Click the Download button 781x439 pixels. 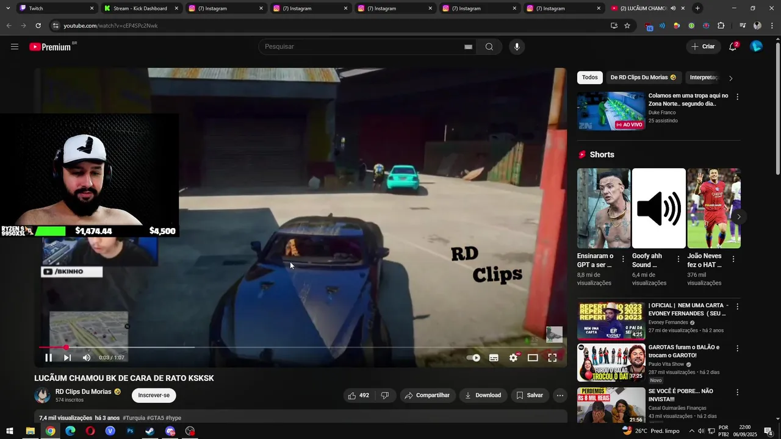click(483, 395)
